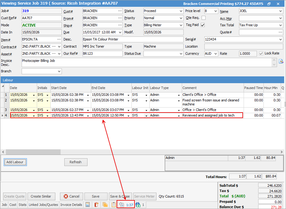Click the Cancel button
Viewport: 286px width, 209px height.
click(71, 196)
